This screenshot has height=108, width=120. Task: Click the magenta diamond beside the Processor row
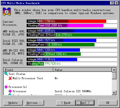(10, 91)
